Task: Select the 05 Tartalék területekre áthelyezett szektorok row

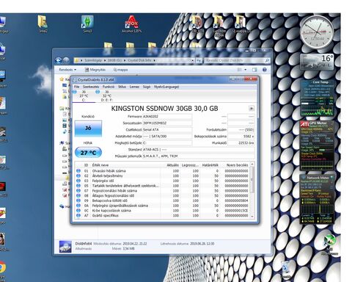Action: 163,186
